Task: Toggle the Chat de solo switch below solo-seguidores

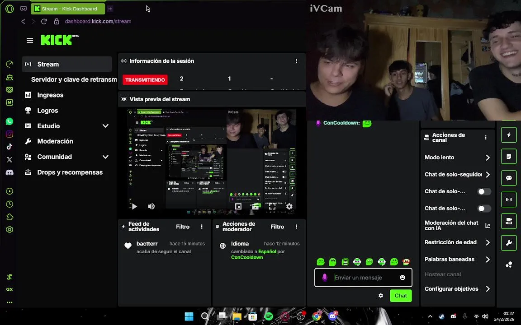Action: tap(484, 191)
